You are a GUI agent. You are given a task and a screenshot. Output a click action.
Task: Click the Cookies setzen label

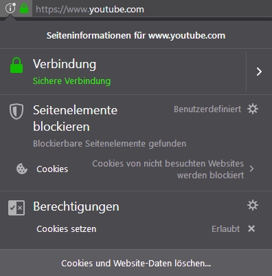[67, 229]
